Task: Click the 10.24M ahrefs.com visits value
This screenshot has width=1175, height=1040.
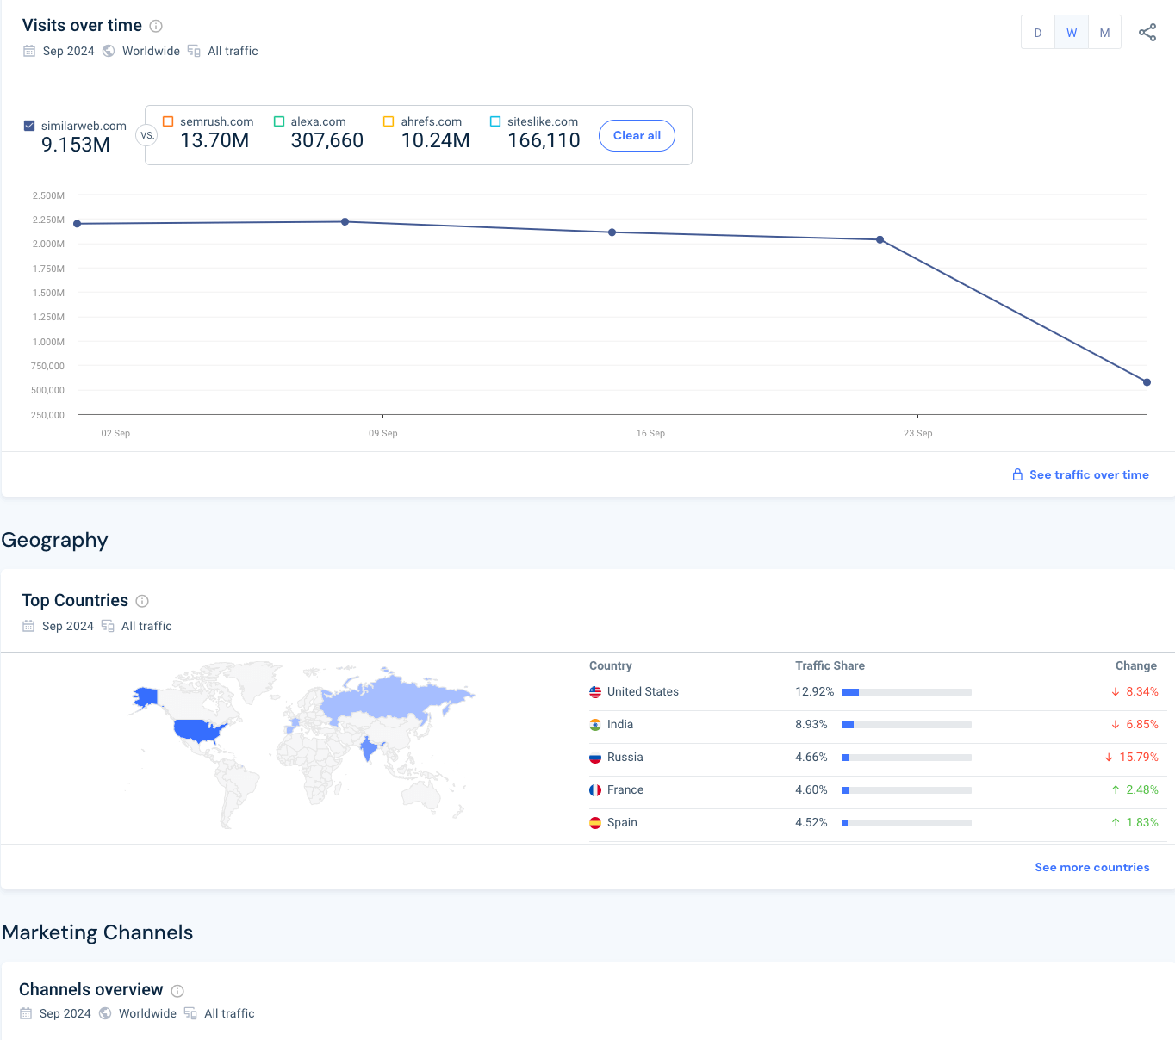Action: click(436, 140)
